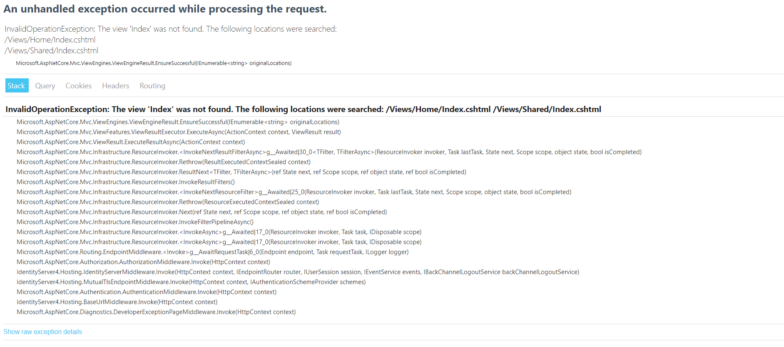This screenshot has width=784, height=347.
Task: Click the BaseUrlMiddleware.Invoke stack frame
Action: pyautogui.click(x=117, y=302)
